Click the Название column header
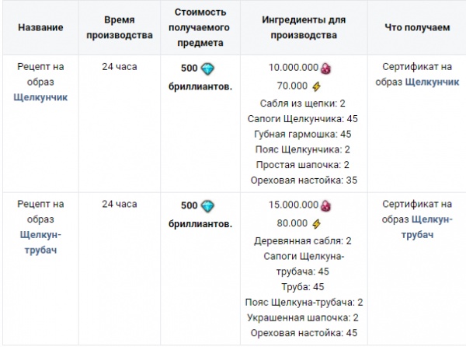The image size is (466, 347). pyautogui.click(x=40, y=27)
